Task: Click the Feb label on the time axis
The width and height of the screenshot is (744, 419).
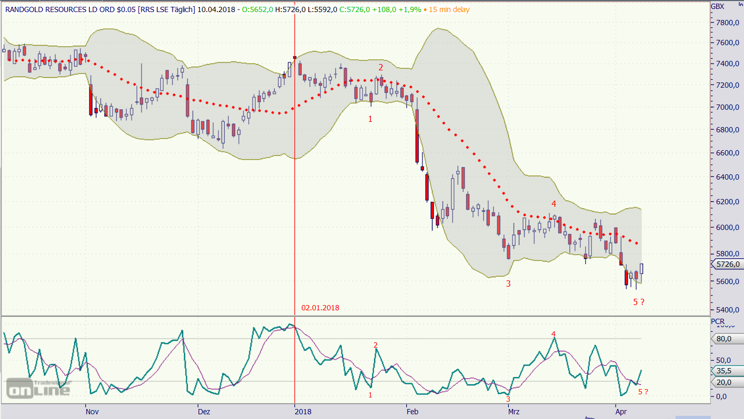Action: click(413, 411)
